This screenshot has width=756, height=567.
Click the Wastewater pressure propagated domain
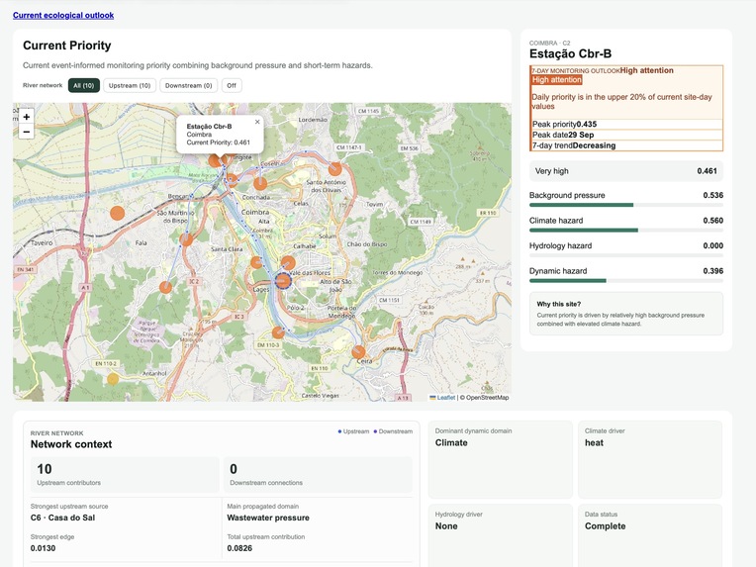268,518
